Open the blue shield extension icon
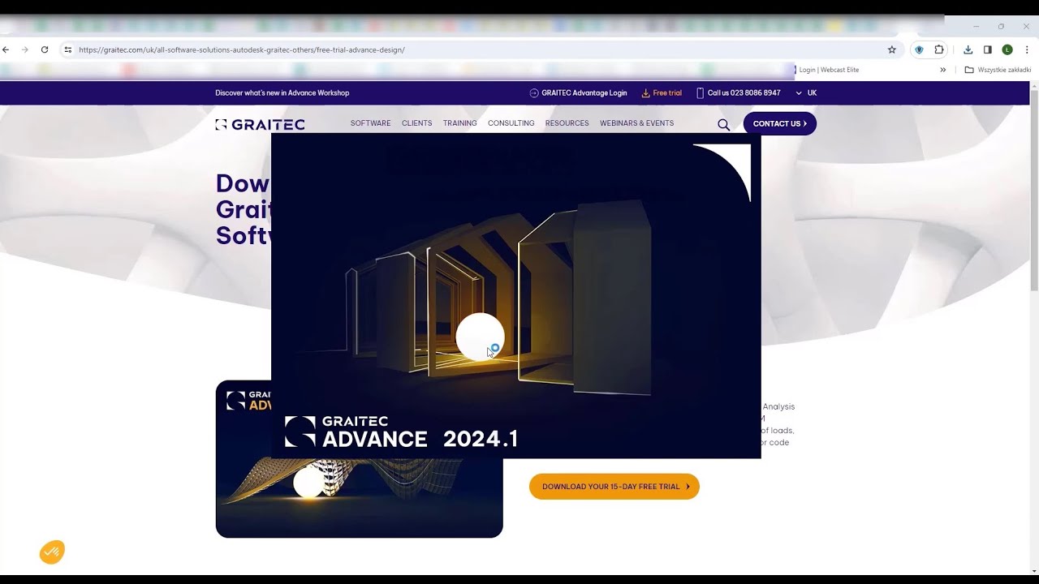 click(919, 49)
